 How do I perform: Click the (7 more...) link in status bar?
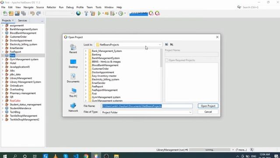[241, 150]
